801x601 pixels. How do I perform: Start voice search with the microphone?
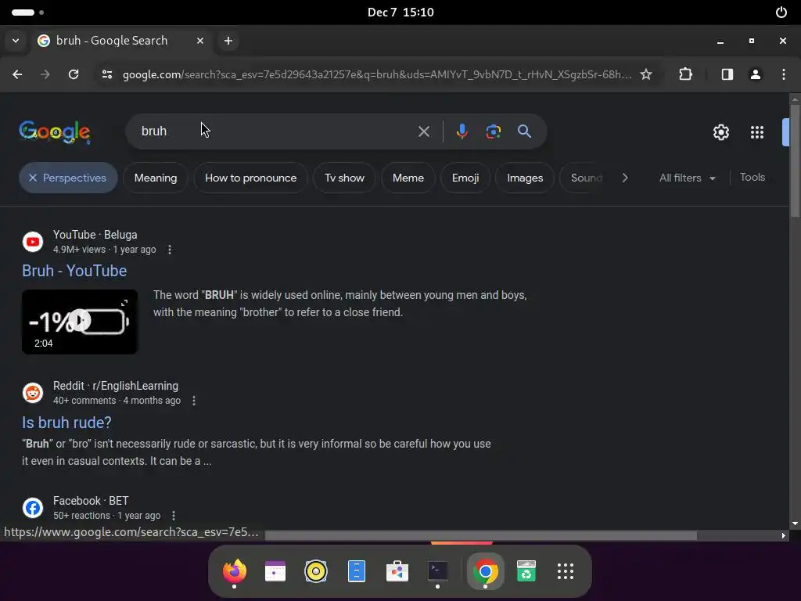(x=462, y=131)
